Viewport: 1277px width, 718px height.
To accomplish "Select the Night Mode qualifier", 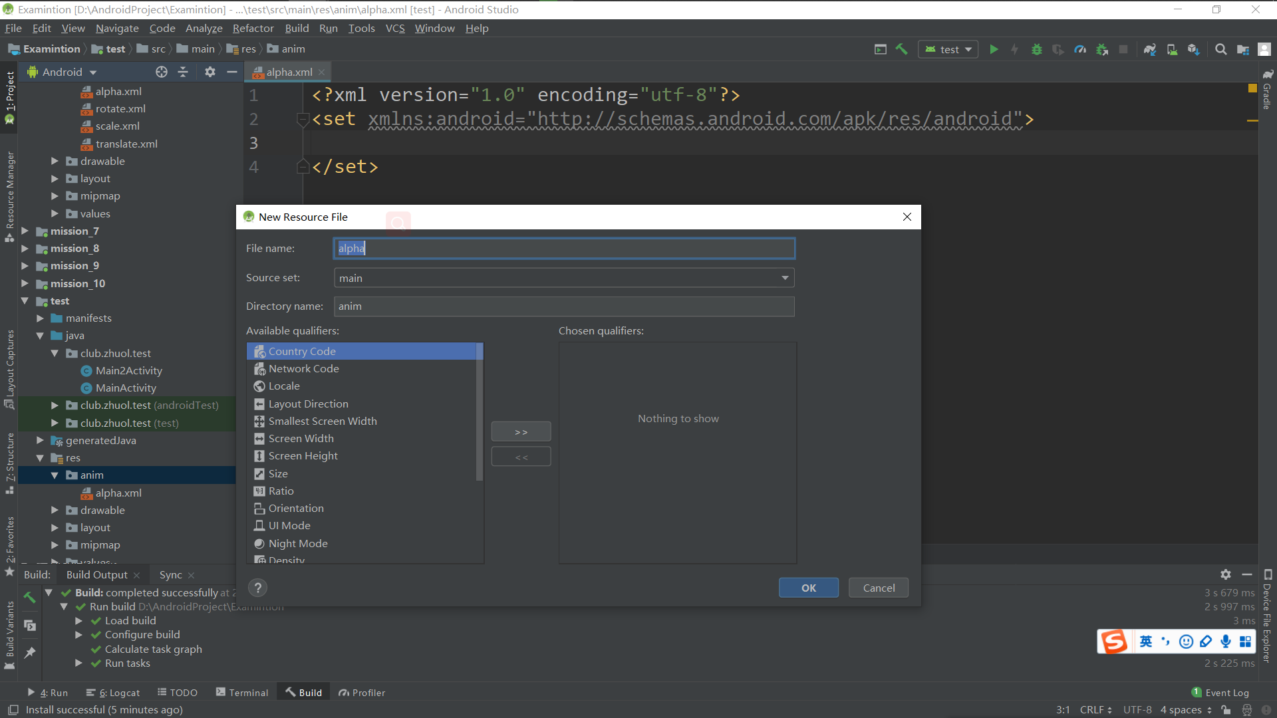I will click(x=298, y=544).
